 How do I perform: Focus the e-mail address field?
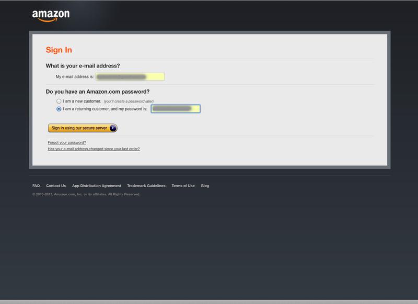130,77
